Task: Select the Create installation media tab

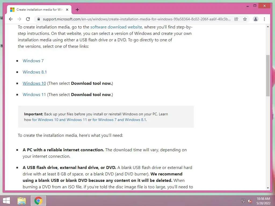Action: 39,10
